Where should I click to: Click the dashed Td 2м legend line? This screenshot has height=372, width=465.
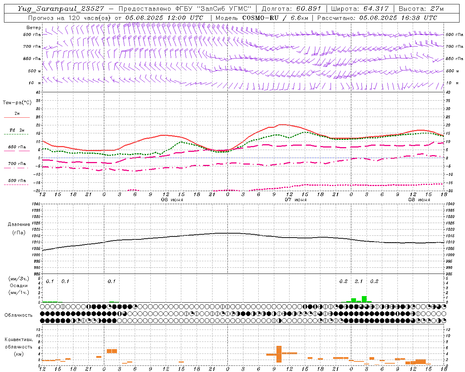pos(16,134)
